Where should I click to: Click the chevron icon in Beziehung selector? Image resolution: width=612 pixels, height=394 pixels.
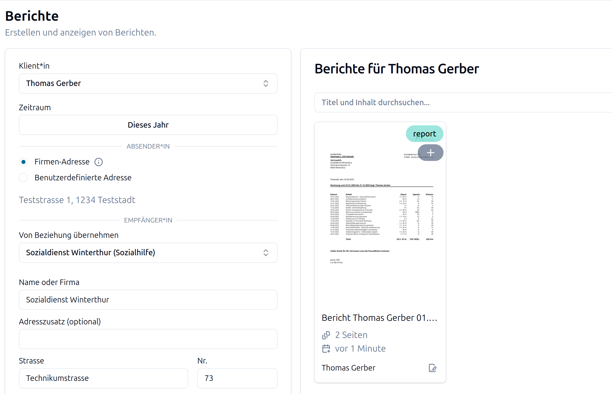pyautogui.click(x=266, y=252)
